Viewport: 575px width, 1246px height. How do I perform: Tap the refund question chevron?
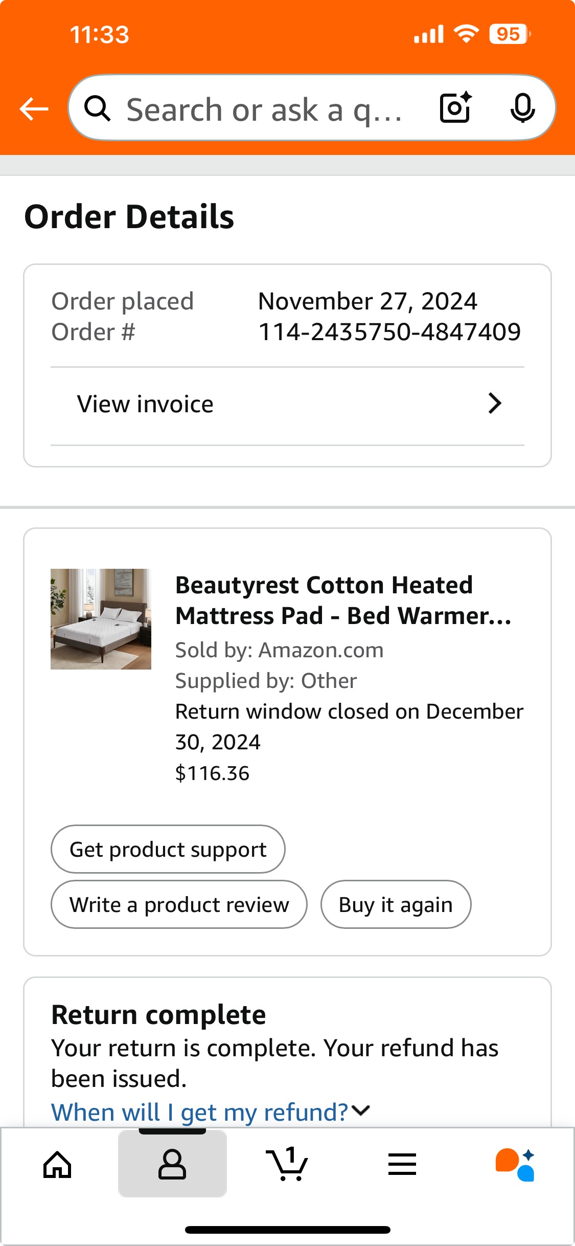point(361,1110)
